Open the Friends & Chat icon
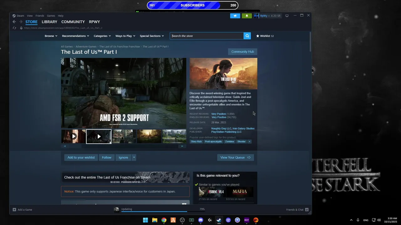Viewport: 401px width, 225px height. click(307, 210)
